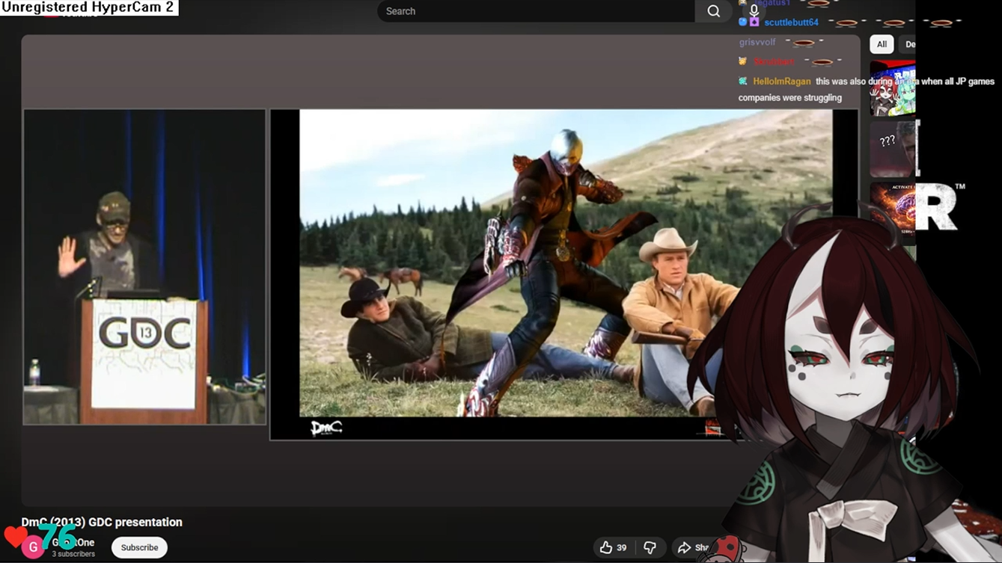Select the "All" filter chip
Viewport: 1002px width, 563px height.
(882, 44)
